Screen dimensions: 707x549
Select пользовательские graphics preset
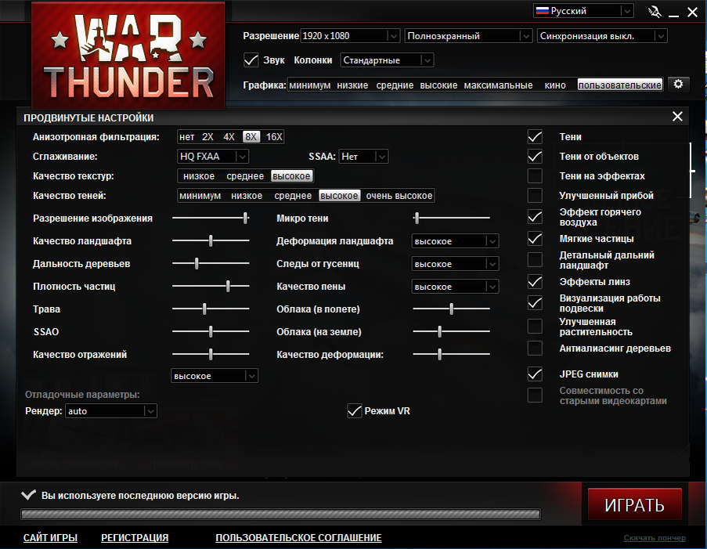coord(620,85)
